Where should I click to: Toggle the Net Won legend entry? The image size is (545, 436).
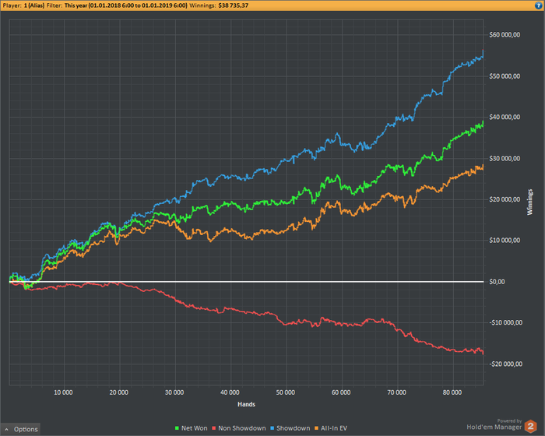click(x=192, y=428)
